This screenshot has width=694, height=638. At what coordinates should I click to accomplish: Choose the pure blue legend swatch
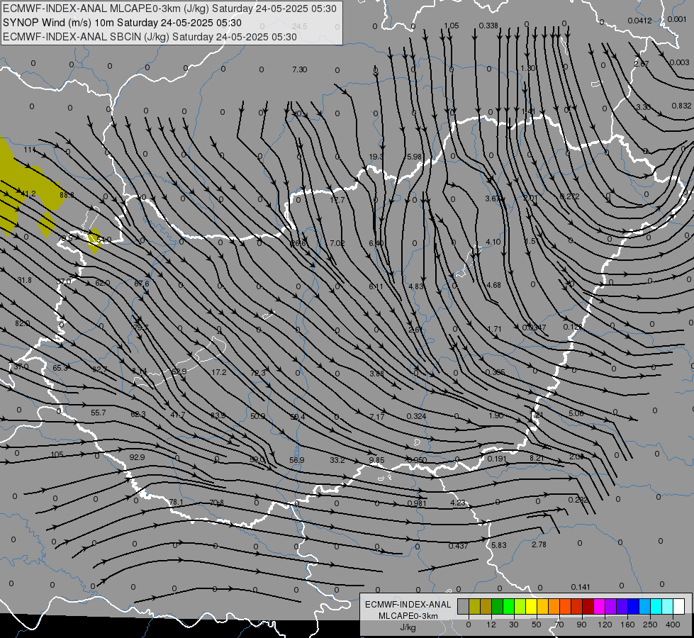click(x=633, y=607)
